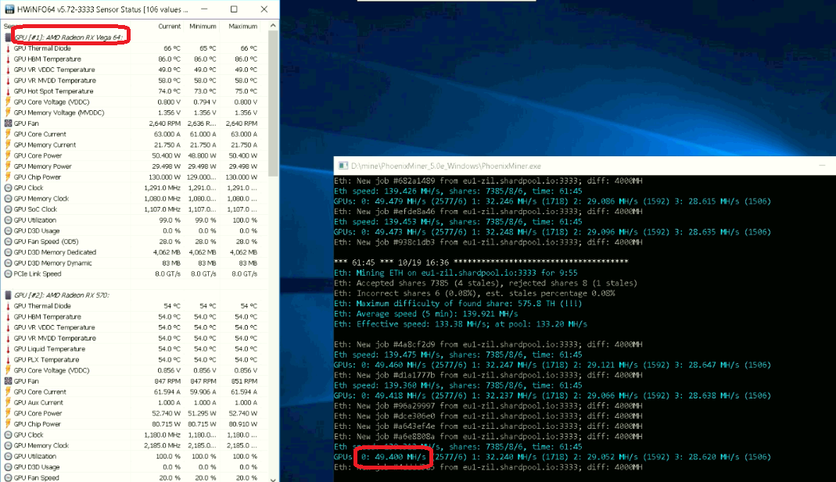Click the circle icon of GPU D3D Memory Dedicated
The image size is (836, 482).
[8, 252]
